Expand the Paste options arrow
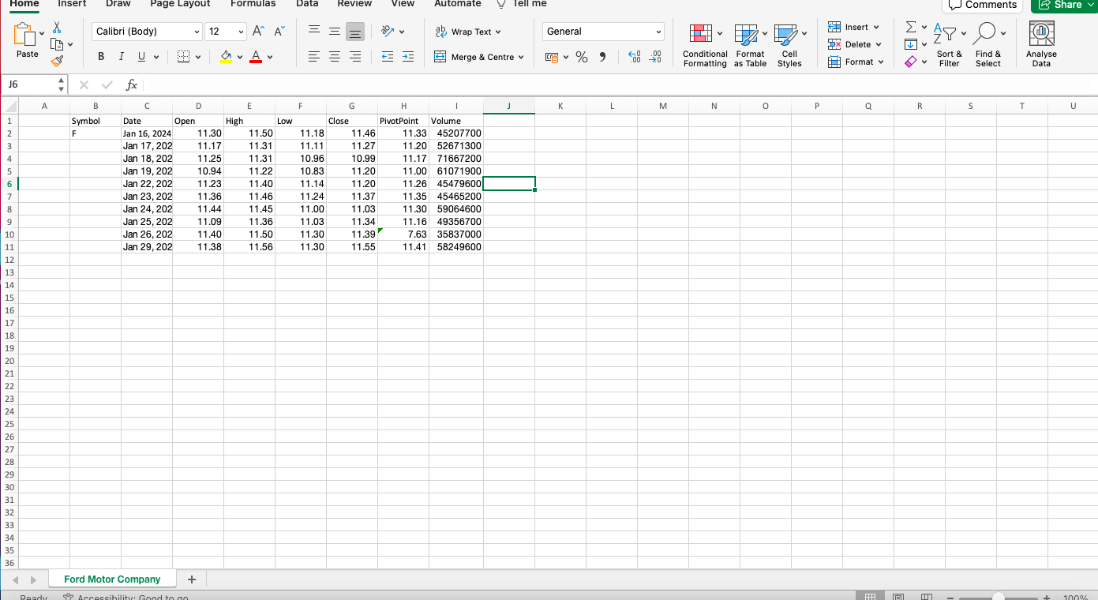Viewport: 1098px width, 600px height. coord(42,35)
